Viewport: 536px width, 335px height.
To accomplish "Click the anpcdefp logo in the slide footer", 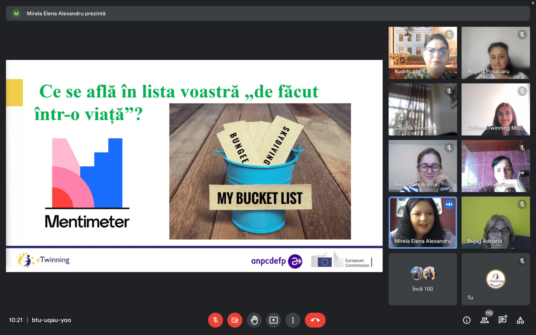I will tap(277, 261).
